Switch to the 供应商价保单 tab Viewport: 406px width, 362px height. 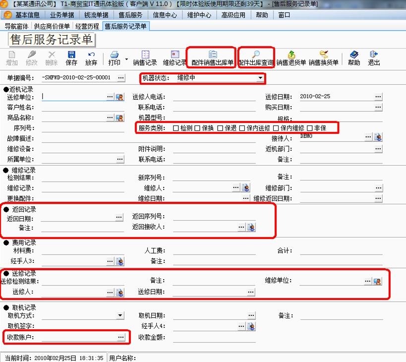(x=52, y=26)
